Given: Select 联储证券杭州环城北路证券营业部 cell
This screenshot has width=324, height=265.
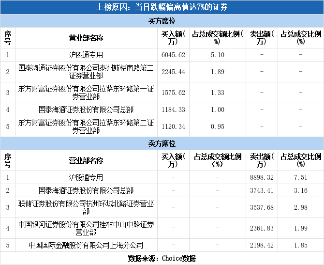Looking at the screenshot, I should 86,207.
